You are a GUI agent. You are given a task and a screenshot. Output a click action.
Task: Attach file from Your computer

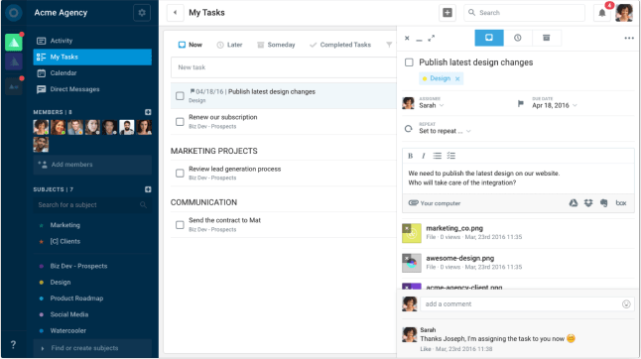435,203
